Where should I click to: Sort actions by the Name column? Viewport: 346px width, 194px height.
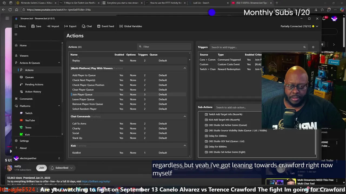[74, 55]
